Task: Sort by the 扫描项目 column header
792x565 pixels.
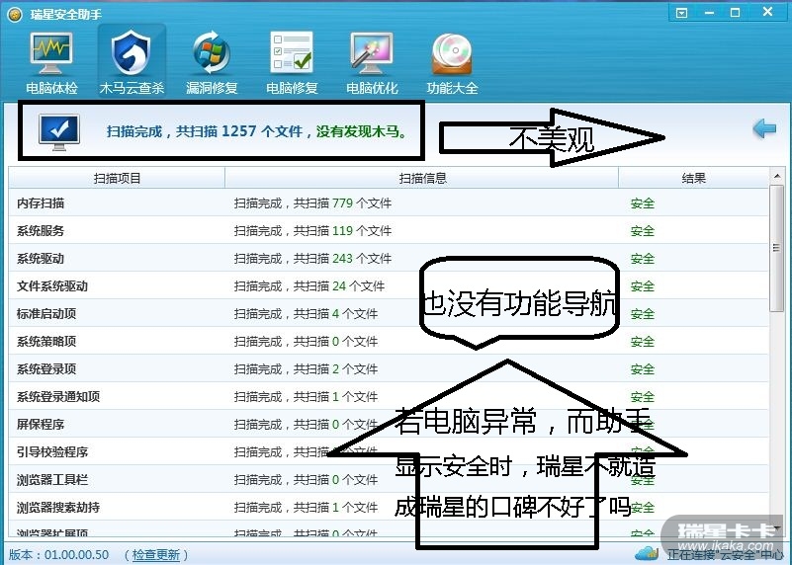Action: tap(117, 178)
